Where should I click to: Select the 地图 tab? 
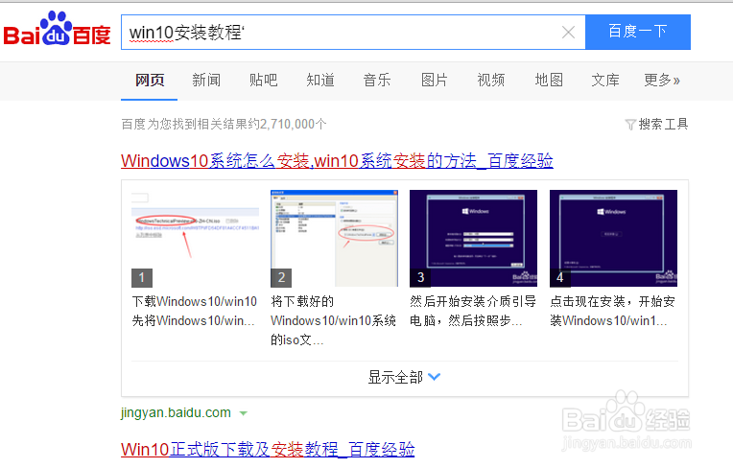coord(549,81)
